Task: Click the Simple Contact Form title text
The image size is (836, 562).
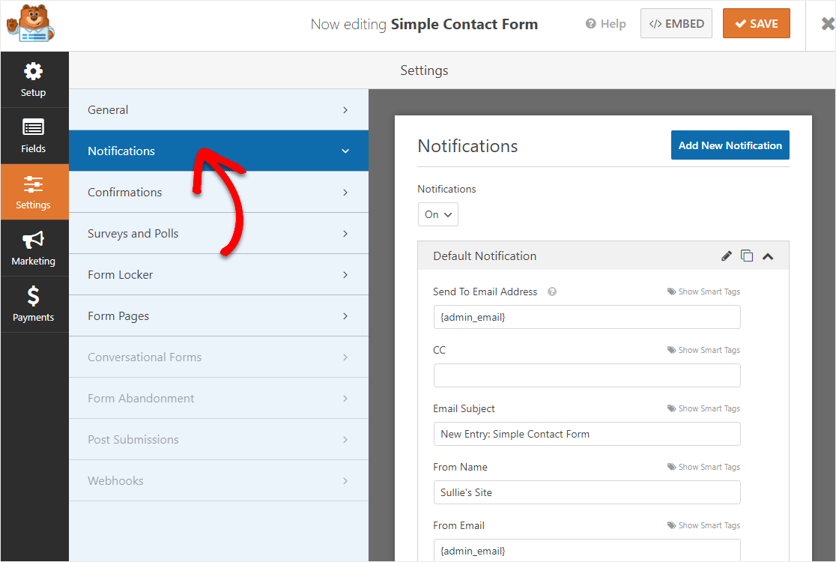Action: [x=464, y=25]
